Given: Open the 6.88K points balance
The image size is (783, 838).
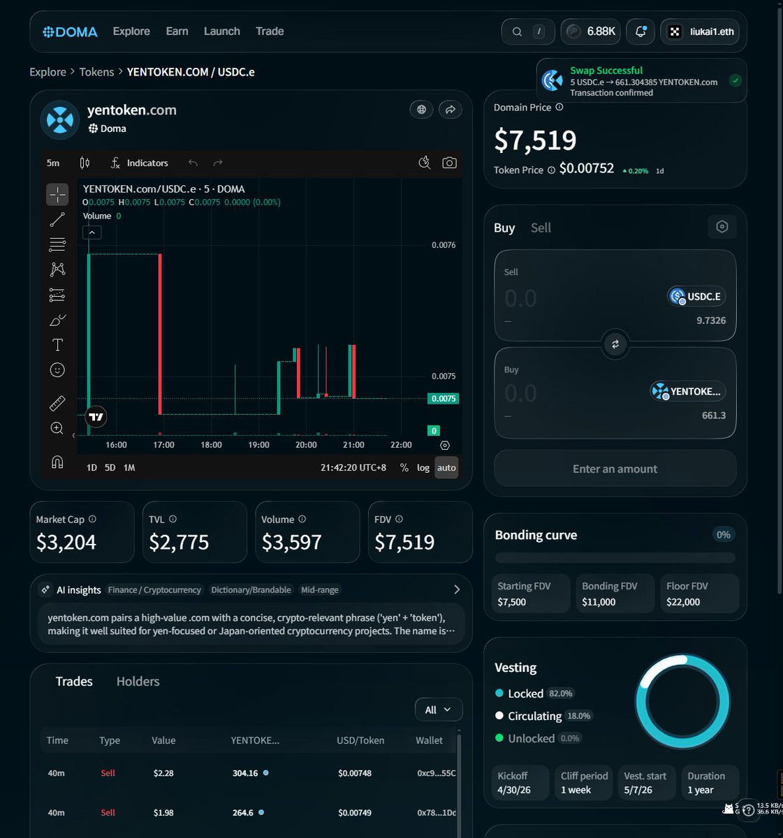Looking at the screenshot, I should click(591, 31).
